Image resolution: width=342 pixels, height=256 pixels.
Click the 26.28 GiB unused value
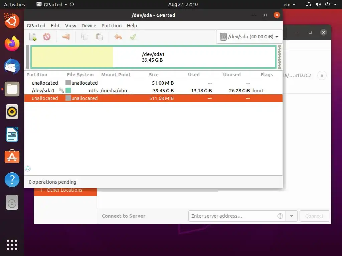tap(239, 91)
